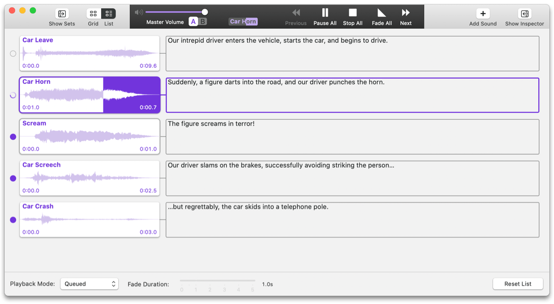Click the Car Crash duration 0:03.0
Screen dimensions: 554x304
click(148, 232)
